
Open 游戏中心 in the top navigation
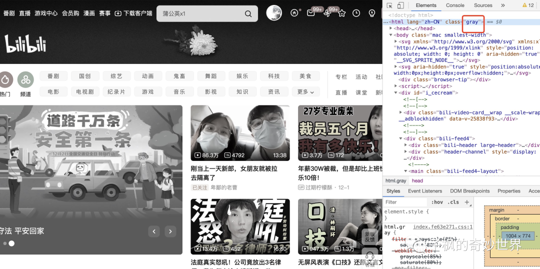[x=46, y=13]
